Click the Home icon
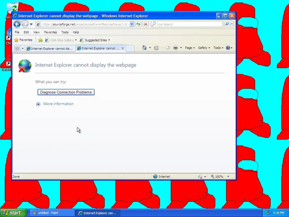The width and height of the screenshot is (289, 217). [x=144, y=48]
